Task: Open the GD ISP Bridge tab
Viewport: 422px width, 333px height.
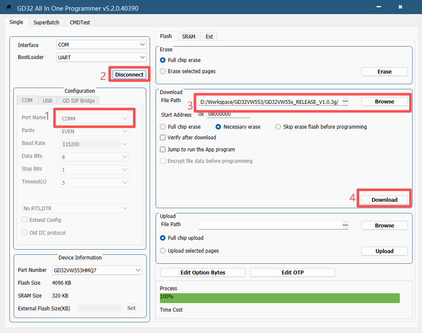Action: pos(79,100)
